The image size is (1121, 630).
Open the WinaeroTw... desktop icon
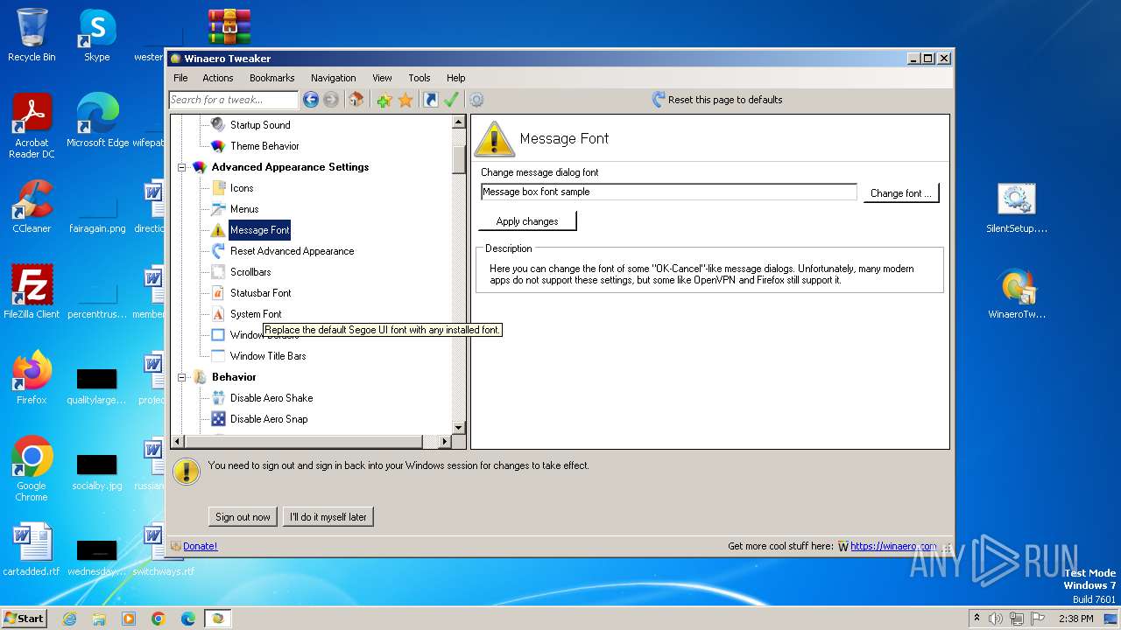(1017, 293)
